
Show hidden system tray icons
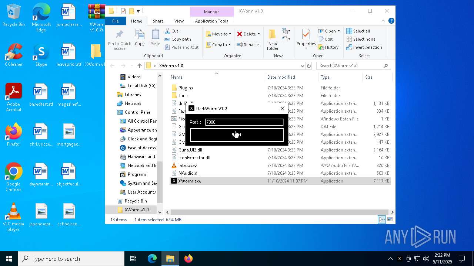[390, 259]
